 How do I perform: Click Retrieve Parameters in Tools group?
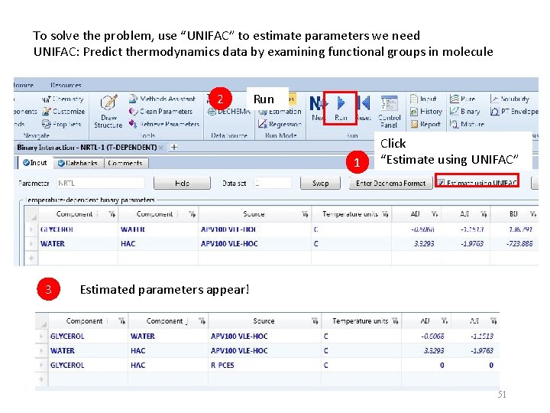pos(164,124)
